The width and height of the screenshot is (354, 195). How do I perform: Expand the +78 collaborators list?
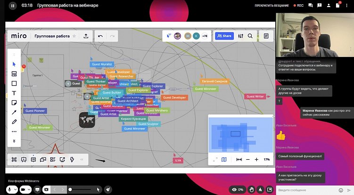205,36
